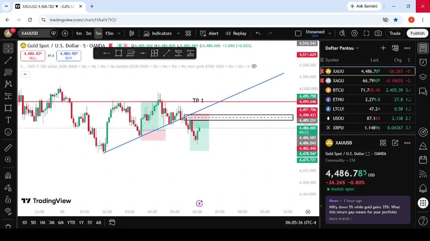Open More events link
Screen dimensions: 430x241
point(341,219)
